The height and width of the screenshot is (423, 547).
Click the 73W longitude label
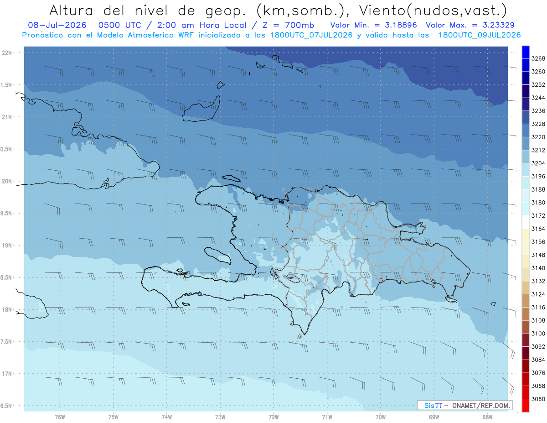click(220, 417)
